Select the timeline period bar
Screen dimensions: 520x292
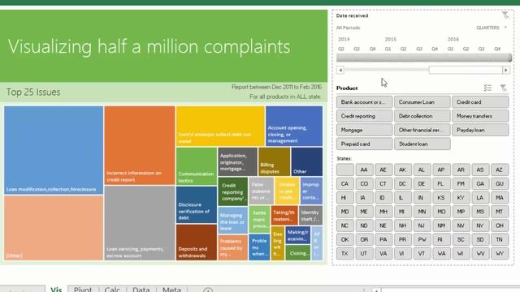[423, 58]
